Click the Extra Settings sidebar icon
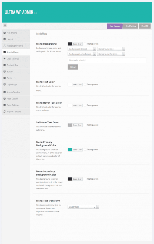Screen dimensions: 154x244 pos(5,105)
